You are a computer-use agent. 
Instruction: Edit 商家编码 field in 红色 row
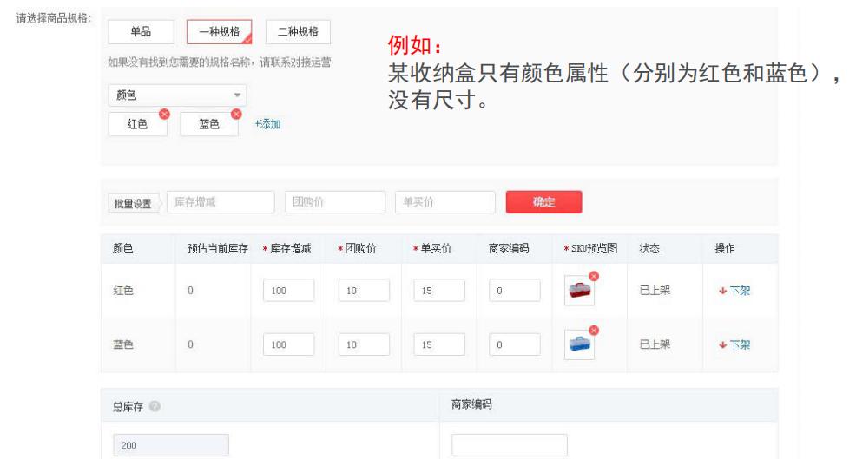[x=515, y=291]
